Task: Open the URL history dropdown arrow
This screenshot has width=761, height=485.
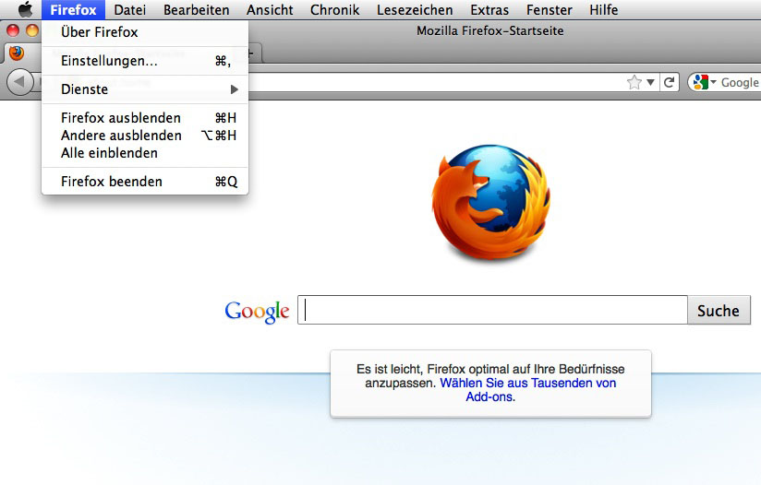Action: [x=650, y=82]
